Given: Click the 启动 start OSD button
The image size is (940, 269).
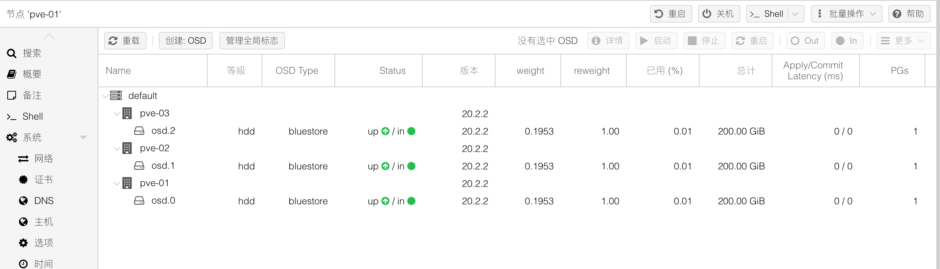Looking at the screenshot, I should [x=657, y=41].
